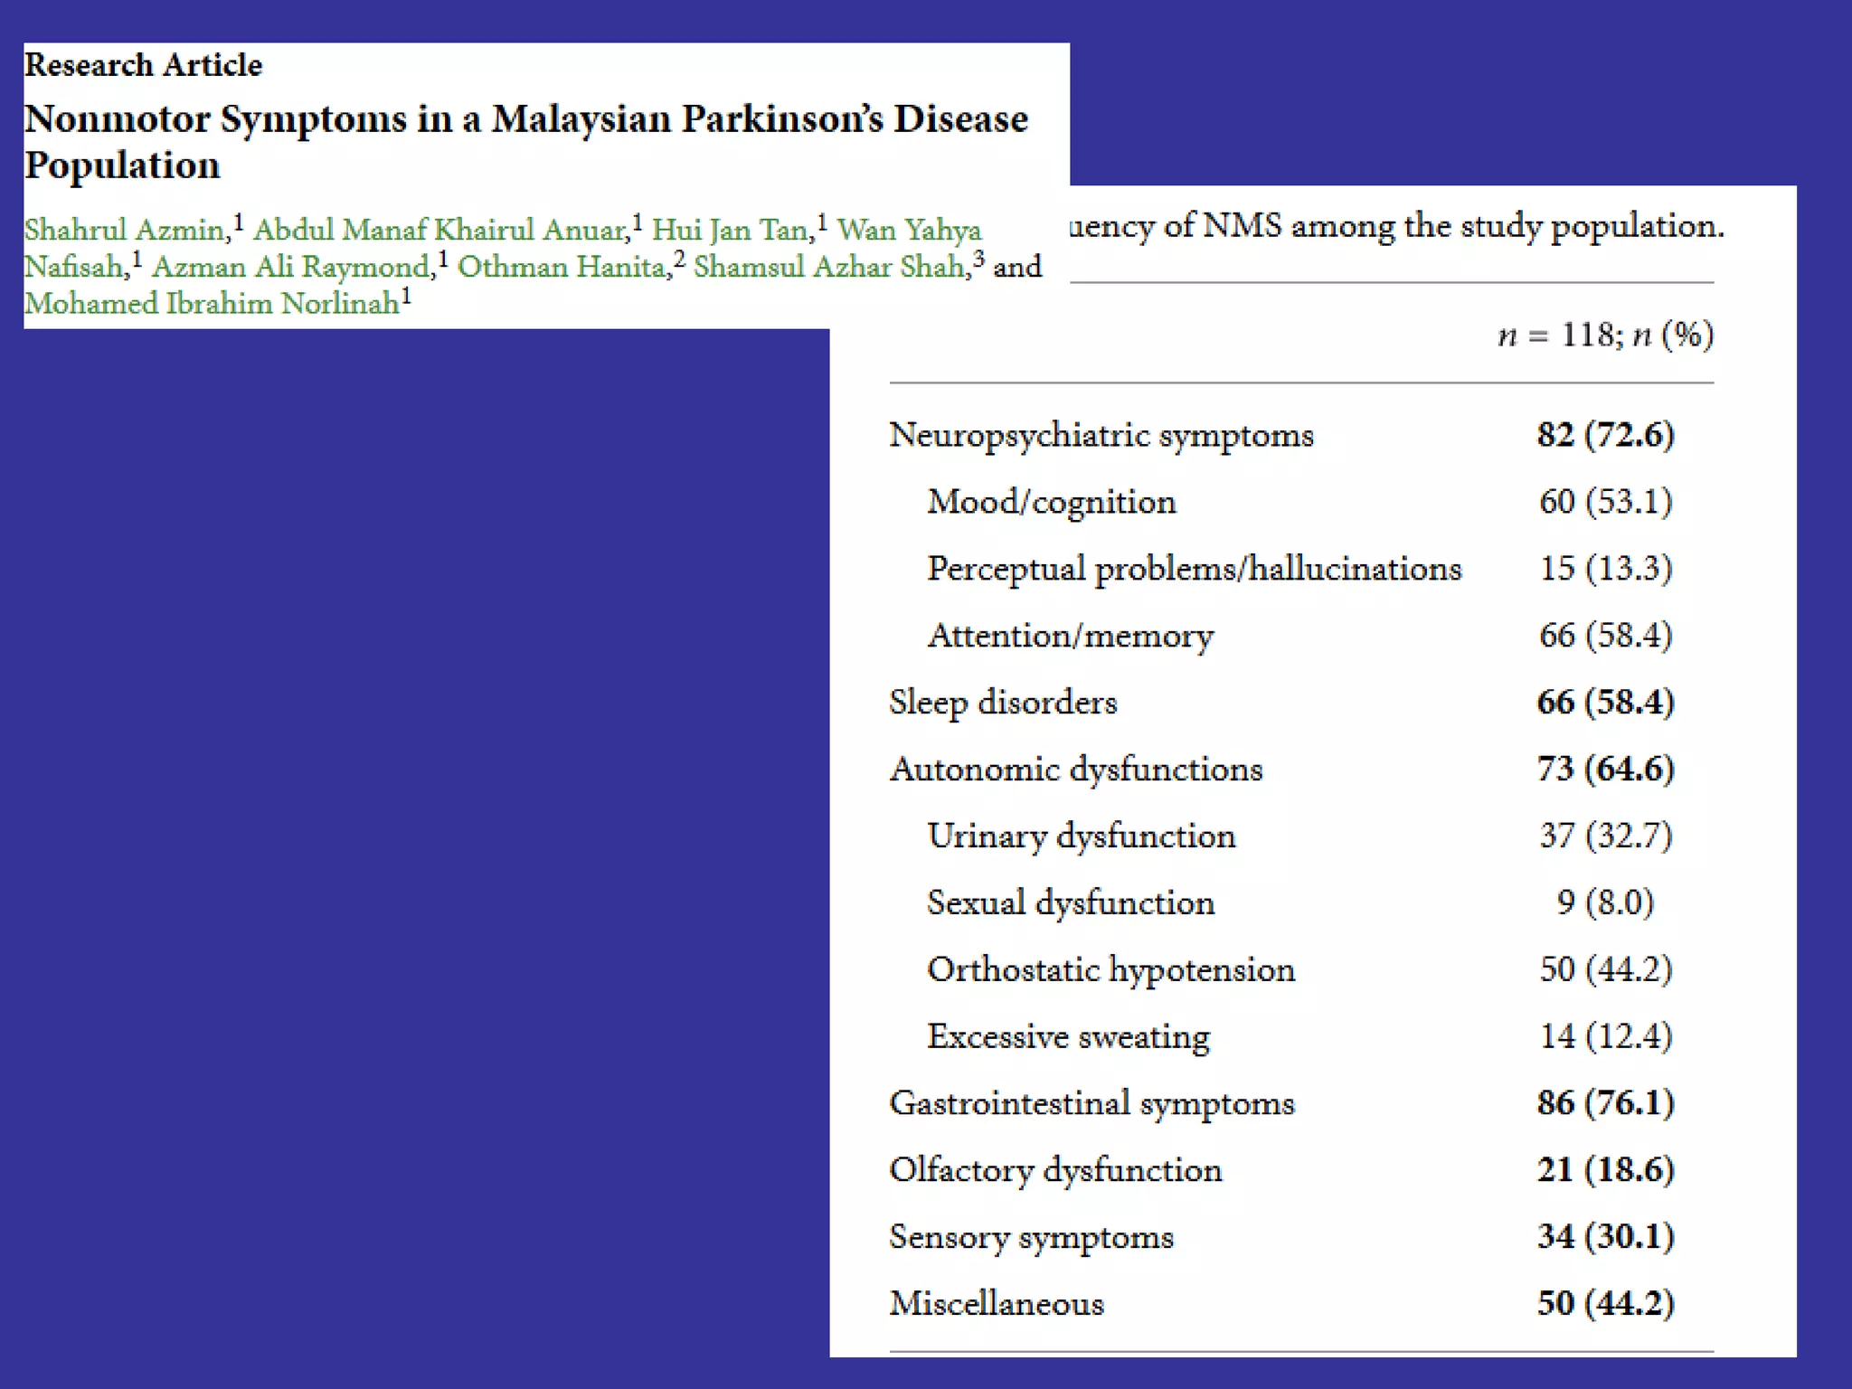Click the Miscellaneous row value 50 (44.2)
Screen dimensions: 1852x1389
pyautogui.click(x=1605, y=1303)
